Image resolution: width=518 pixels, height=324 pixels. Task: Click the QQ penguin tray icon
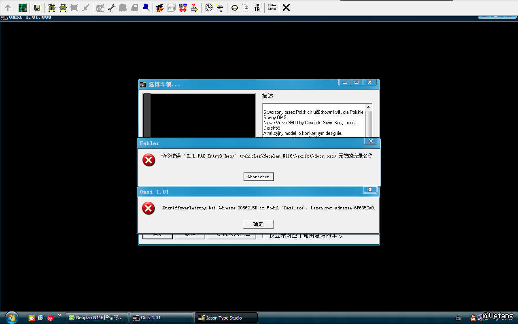[473, 318]
